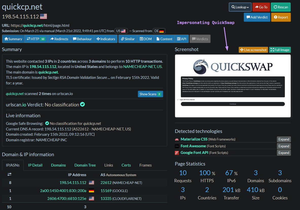Click the Go To button
300x210 pixels.
(261, 7)
